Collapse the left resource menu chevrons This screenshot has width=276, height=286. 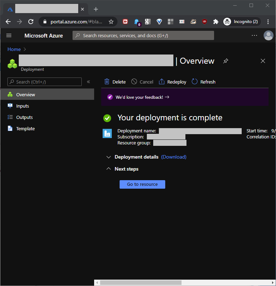coord(88,82)
